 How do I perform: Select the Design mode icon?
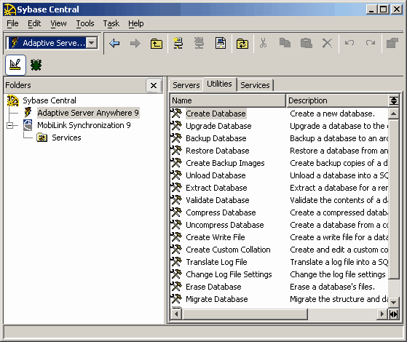tap(15, 65)
